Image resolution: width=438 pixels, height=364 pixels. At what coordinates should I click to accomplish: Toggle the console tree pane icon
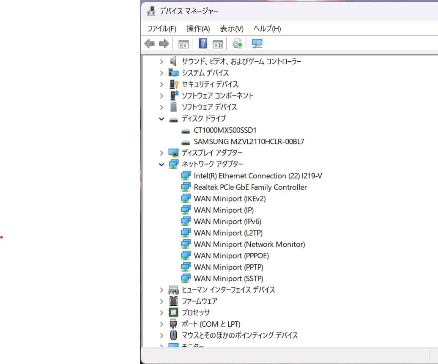pyautogui.click(x=183, y=43)
